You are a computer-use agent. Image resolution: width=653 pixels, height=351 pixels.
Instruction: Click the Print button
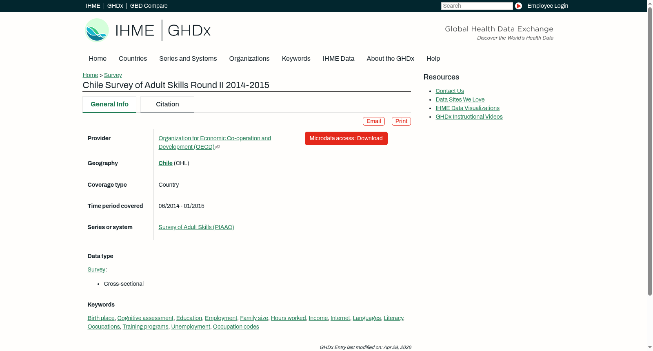pyautogui.click(x=401, y=121)
